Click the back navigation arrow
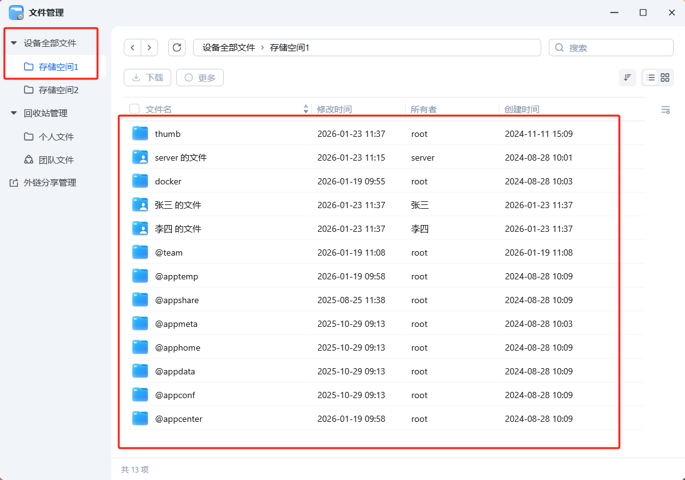The image size is (685, 480). (x=132, y=47)
